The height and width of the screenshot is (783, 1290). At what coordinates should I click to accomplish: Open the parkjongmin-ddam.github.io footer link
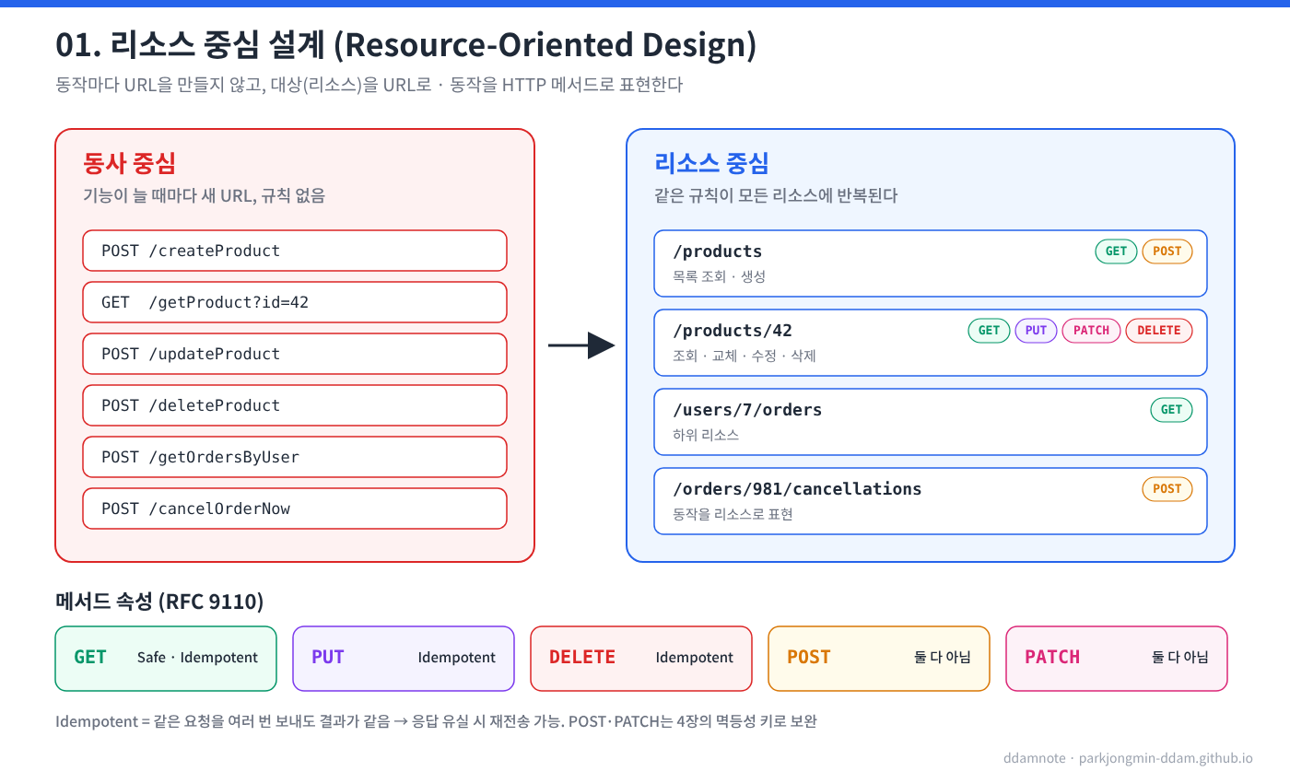1166,759
